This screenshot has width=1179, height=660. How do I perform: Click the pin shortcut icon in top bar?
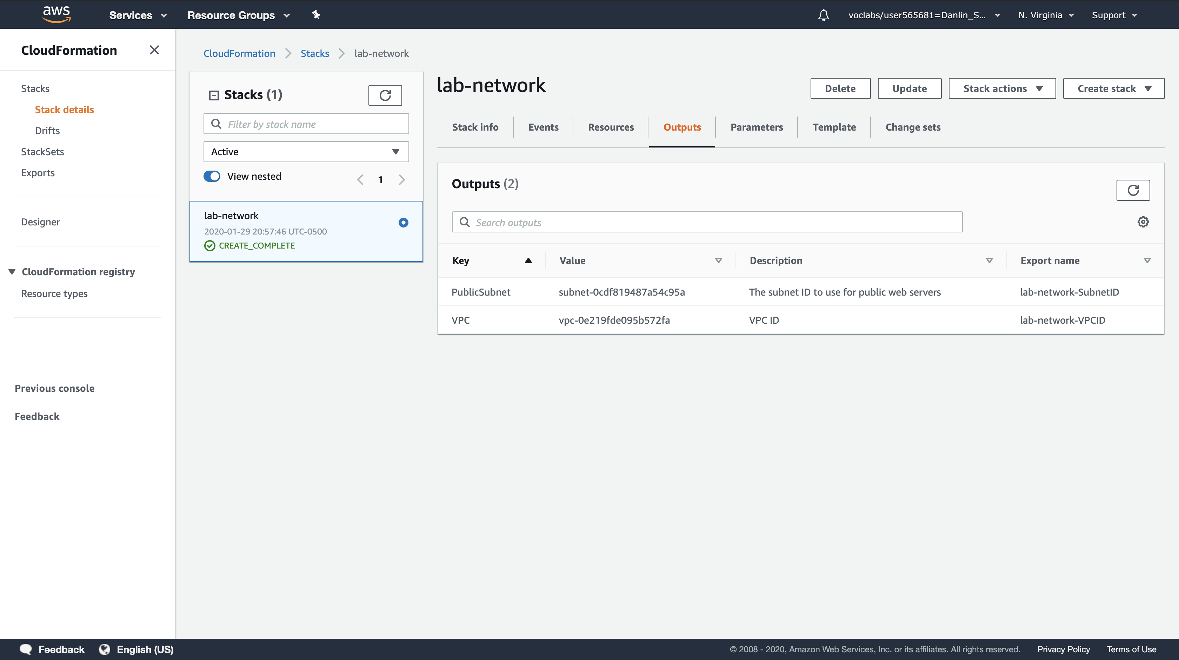[x=316, y=15]
